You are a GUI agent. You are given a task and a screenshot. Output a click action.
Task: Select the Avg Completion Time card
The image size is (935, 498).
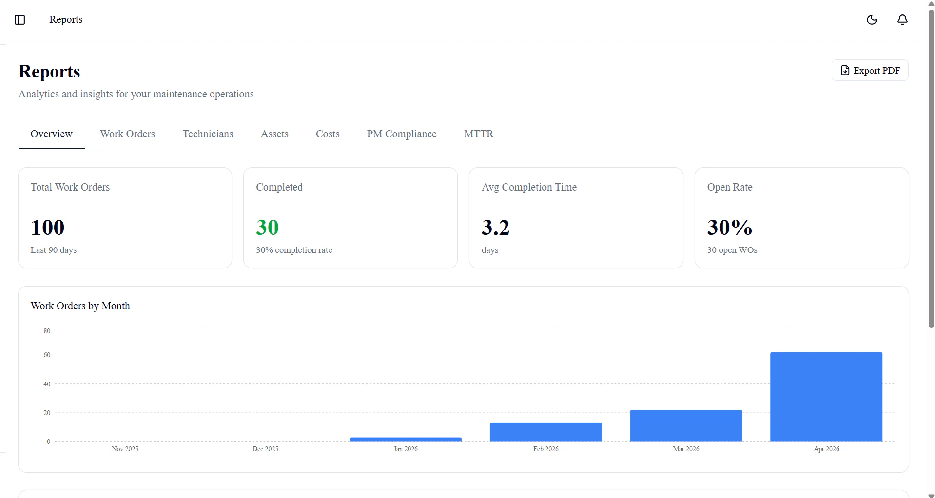pyautogui.click(x=576, y=217)
